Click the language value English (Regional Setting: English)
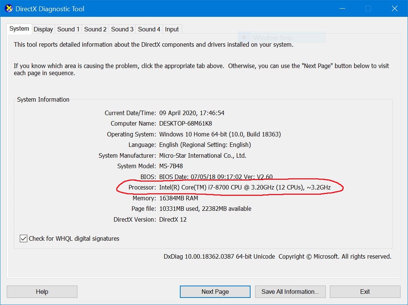Viewport: 408px width, 305px height. click(x=205, y=145)
